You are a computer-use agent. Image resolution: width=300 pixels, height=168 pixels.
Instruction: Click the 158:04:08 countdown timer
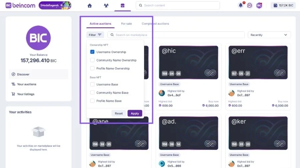(x=171, y=74)
